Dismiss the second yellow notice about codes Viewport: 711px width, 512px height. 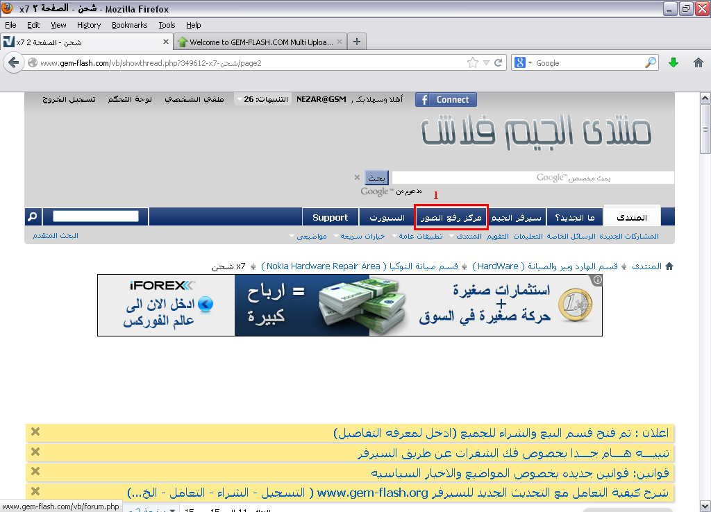35,452
